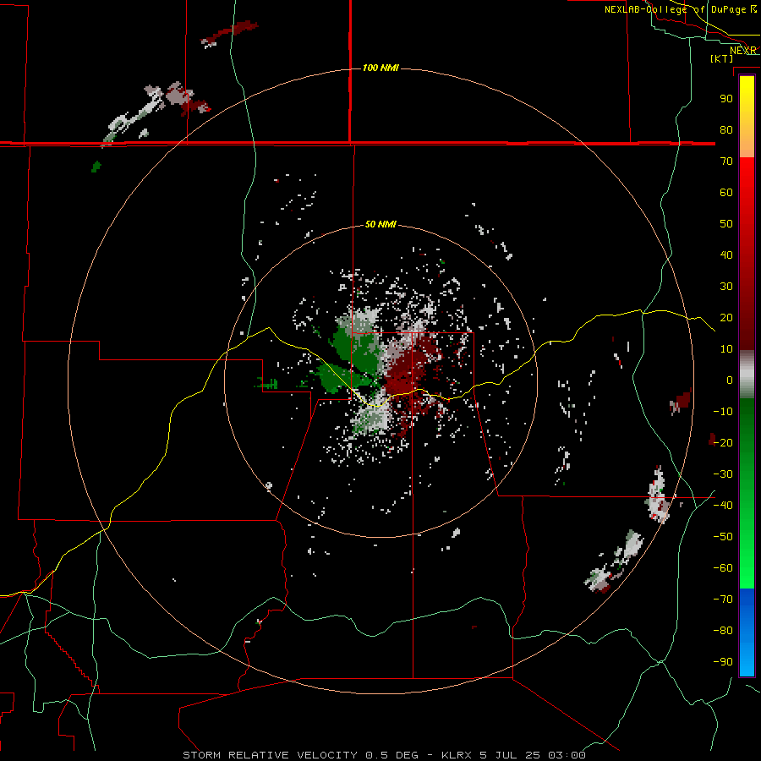This screenshot has width=761, height=761.
Task: Click the "90" value on the velocity scale
Action: click(x=726, y=99)
